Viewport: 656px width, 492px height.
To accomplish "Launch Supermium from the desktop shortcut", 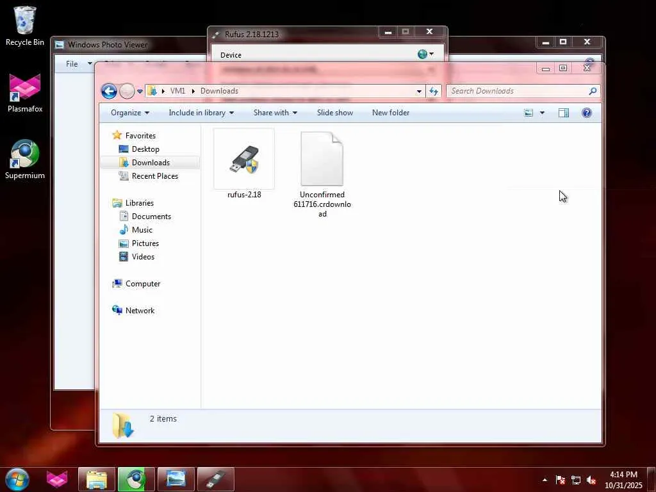I will [x=25, y=160].
